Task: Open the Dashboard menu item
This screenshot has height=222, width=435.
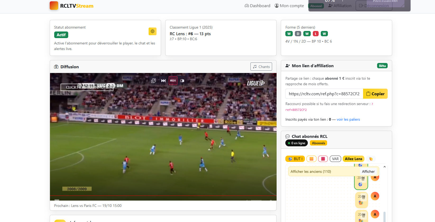Action: pyautogui.click(x=257, y=6)
